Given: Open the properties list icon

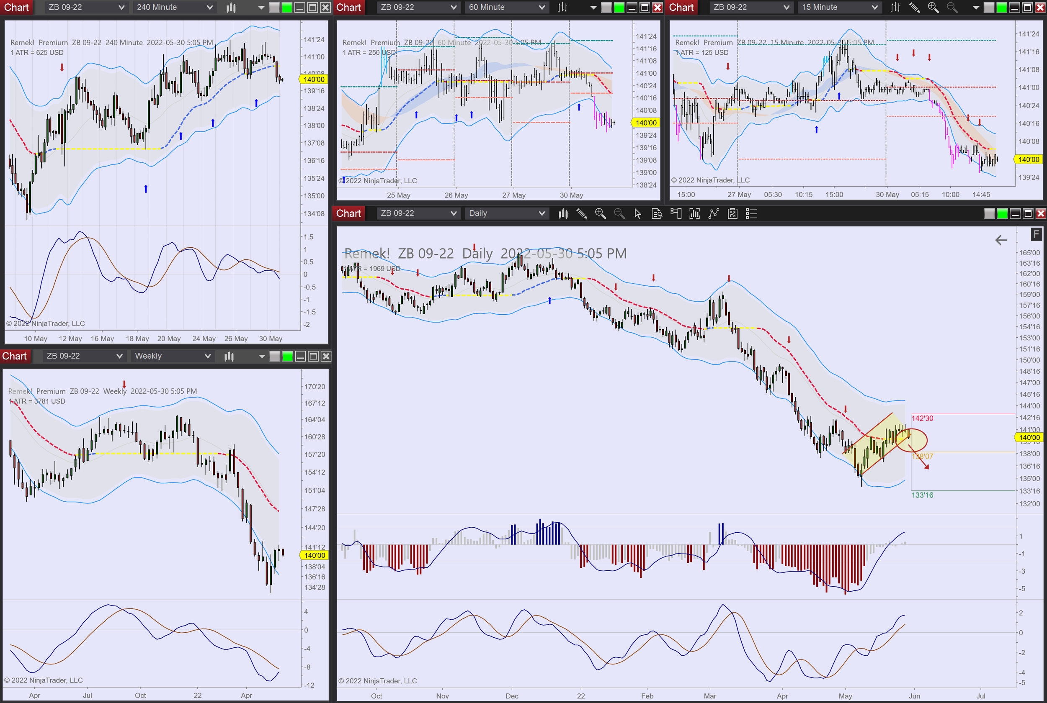Looking at the screenshot, I should point(751,214).
